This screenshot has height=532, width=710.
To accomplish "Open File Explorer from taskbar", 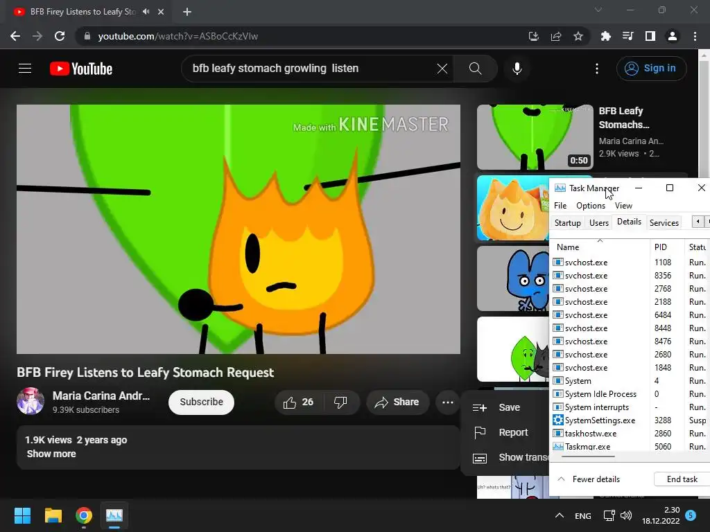I will tap(53, 515).
